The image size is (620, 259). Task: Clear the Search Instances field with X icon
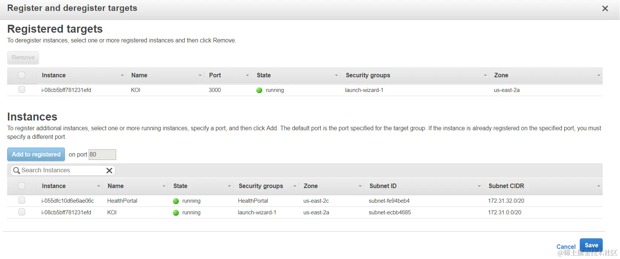(x=109, y=170)
